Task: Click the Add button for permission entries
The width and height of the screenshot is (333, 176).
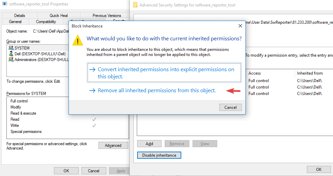Action: pos(149,144)
